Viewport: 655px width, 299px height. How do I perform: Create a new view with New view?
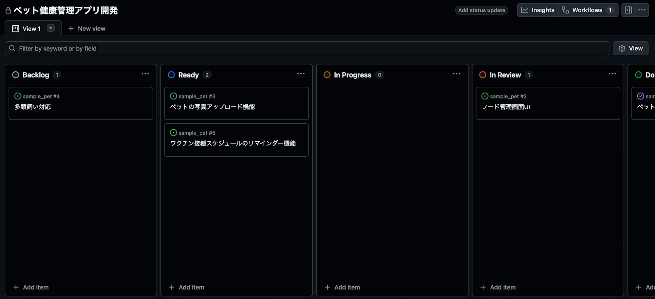pos(86,28)
